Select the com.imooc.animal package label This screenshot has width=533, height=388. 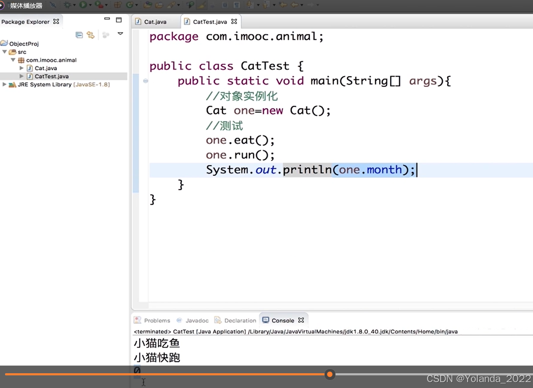(51, 60)
